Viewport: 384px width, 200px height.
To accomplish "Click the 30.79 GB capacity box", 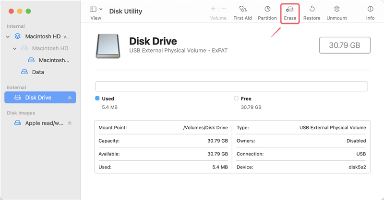I will tap(345, 45).
